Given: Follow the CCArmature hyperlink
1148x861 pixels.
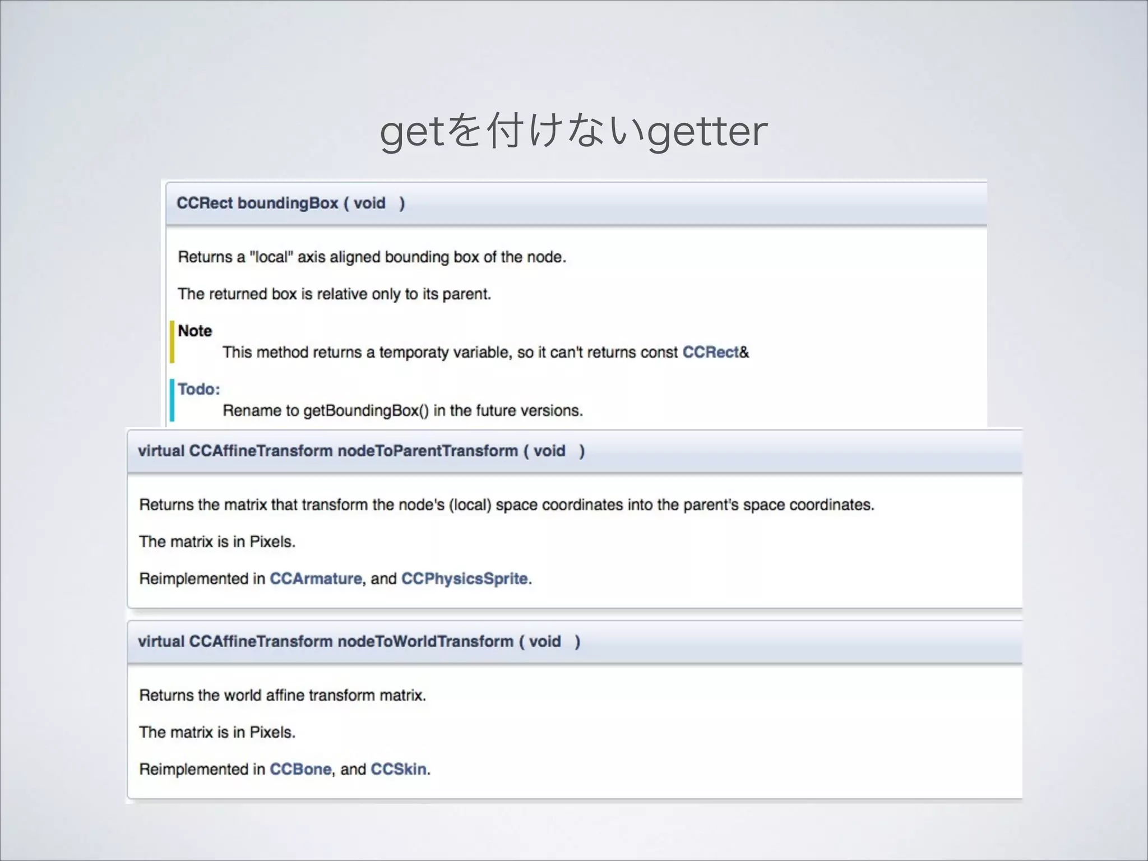Looking at the screenshot, I should (316, 578).
